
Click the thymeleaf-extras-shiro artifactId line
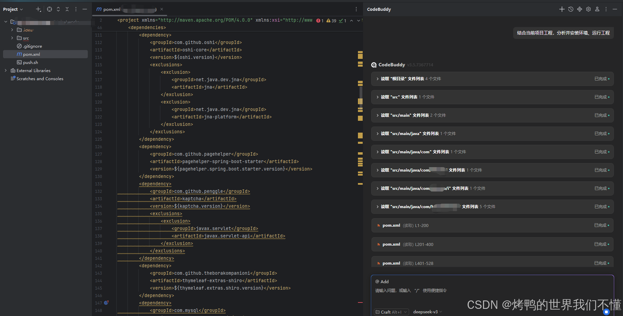[213, 281]
